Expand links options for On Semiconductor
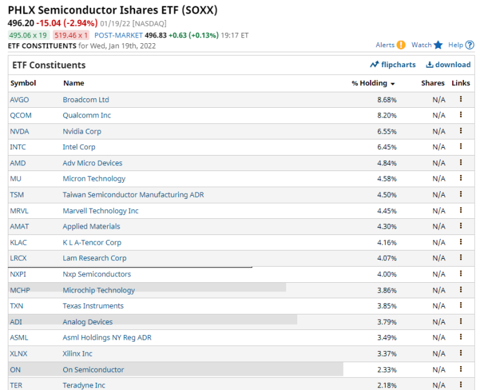Image resolution: width=480 pixels, height=390 pixels. 461,369
